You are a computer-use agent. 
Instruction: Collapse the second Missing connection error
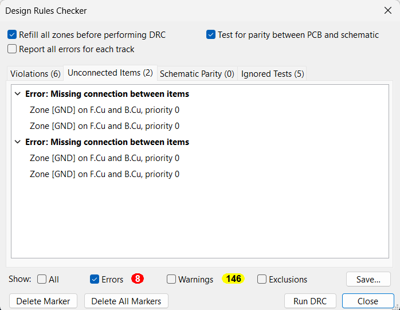[18, 142]
